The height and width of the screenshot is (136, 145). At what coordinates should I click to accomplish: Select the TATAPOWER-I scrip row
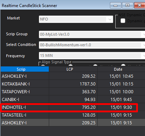point(73,92)
